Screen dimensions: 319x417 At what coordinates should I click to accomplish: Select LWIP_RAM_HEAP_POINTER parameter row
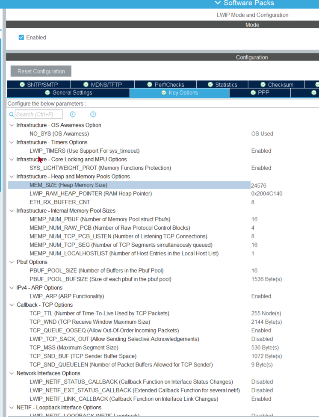pos(91,194)
